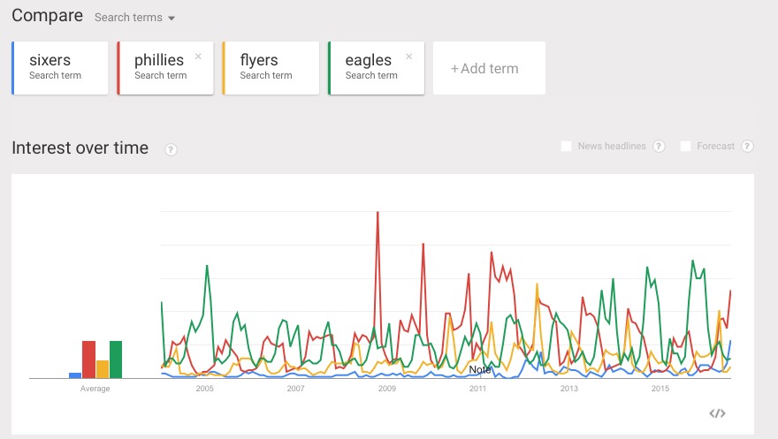Click the red phillies average bar
Viewport: 778px width, 439px height.
pyautogui.click(x=88, y=360)
